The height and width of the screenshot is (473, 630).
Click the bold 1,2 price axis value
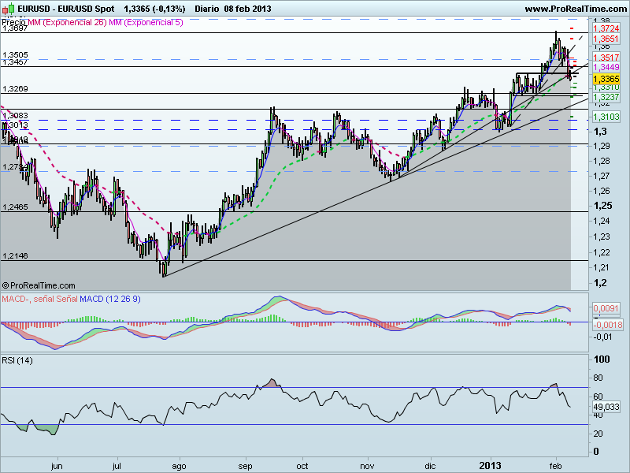tap(601, 283)
